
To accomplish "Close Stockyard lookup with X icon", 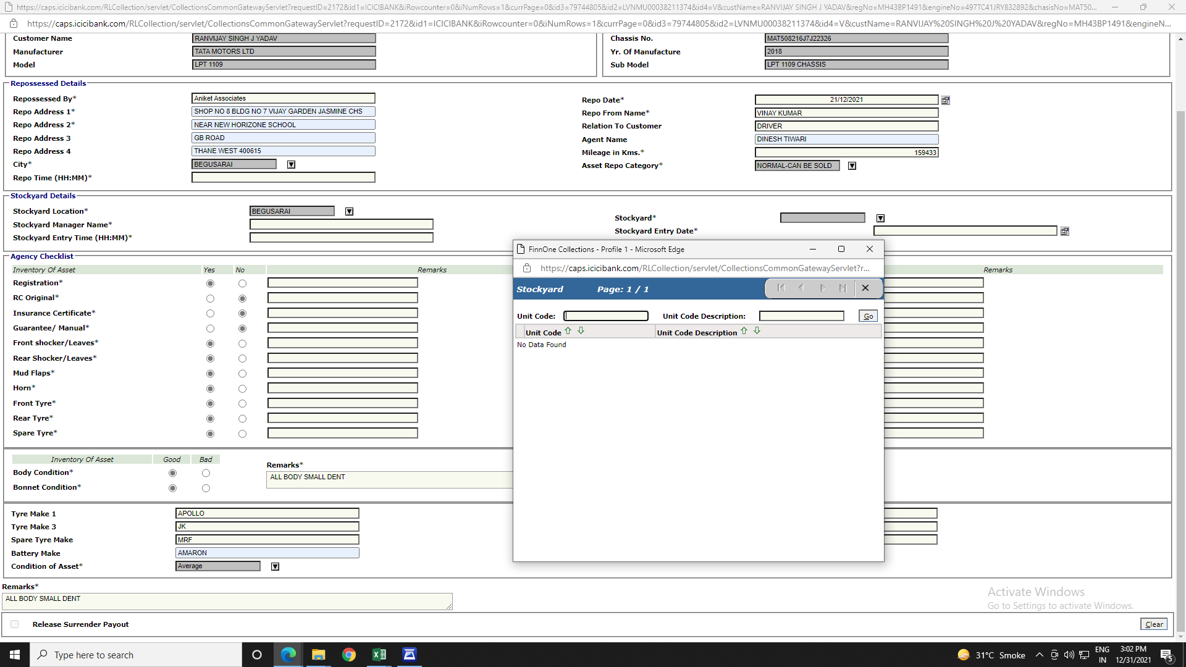I will [865, 288].
